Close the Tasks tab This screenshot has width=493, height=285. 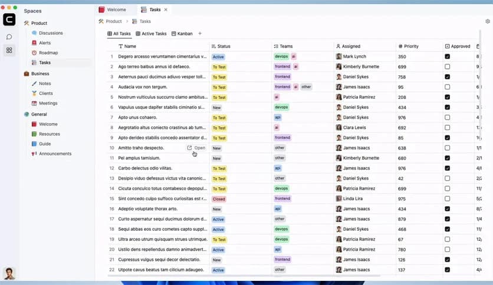pos(166,10)
